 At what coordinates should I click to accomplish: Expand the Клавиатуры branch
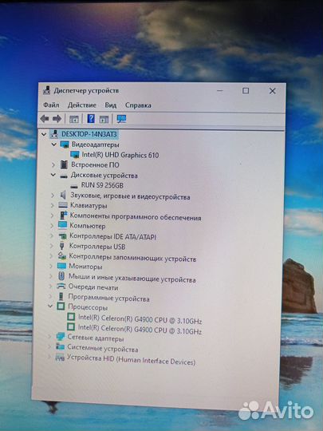[x=52, y=205]
